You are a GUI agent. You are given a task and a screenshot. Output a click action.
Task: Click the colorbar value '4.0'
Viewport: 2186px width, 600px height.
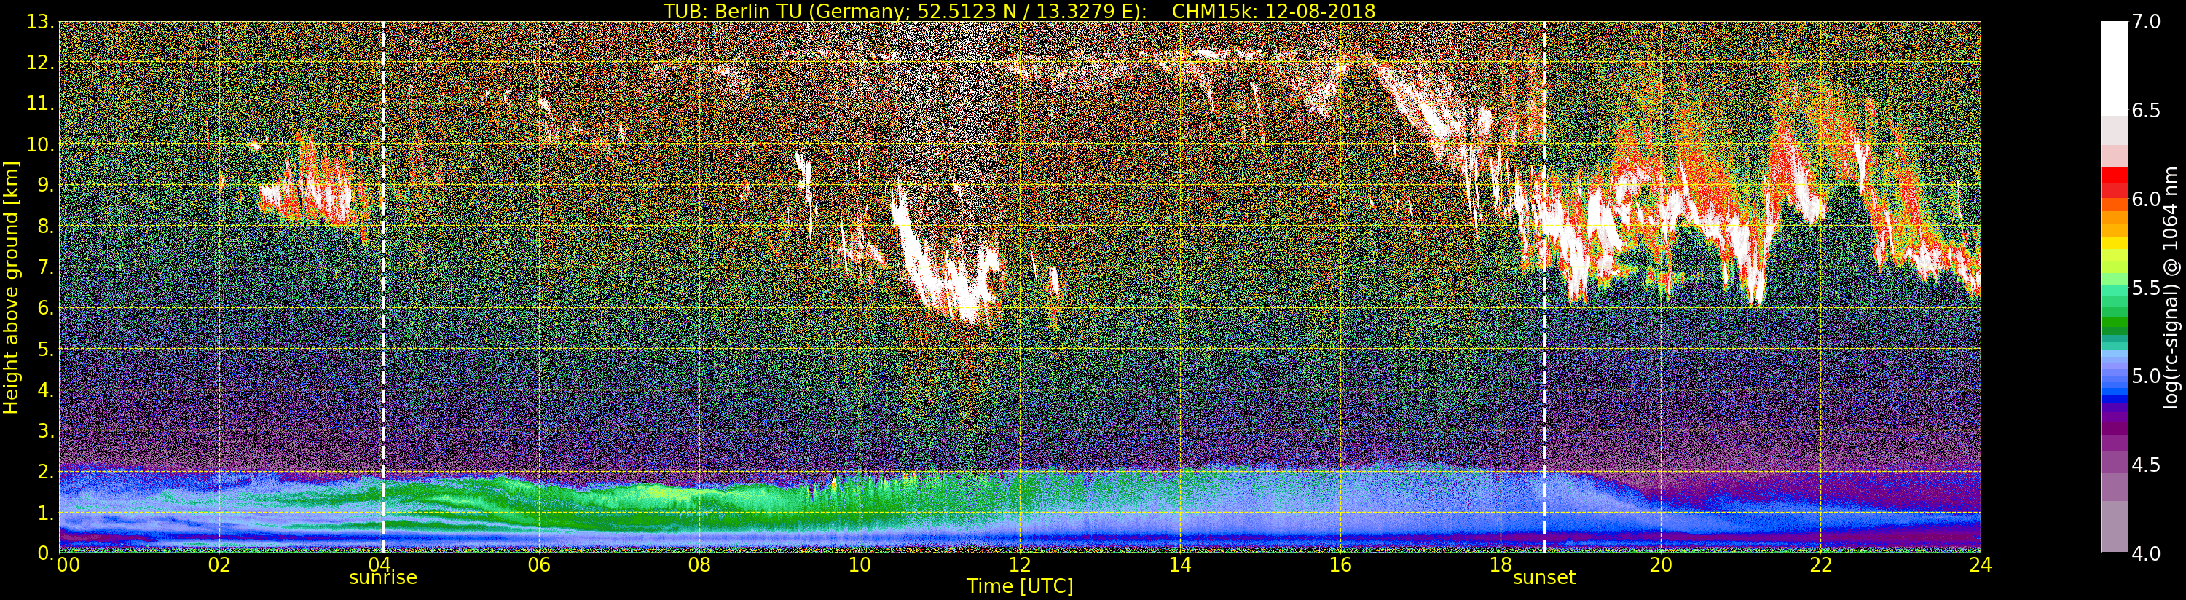pyautogui.click(x=2146, y=553)
